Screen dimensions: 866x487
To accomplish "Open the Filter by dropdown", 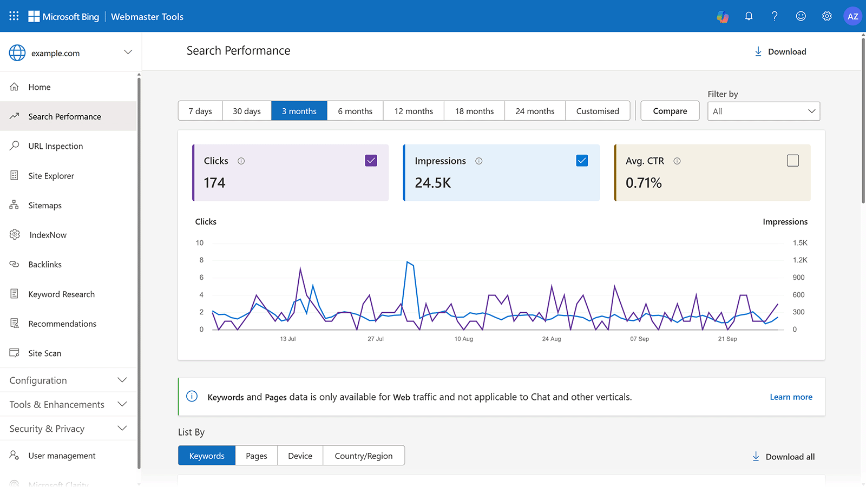I will (x=763, y=111).
